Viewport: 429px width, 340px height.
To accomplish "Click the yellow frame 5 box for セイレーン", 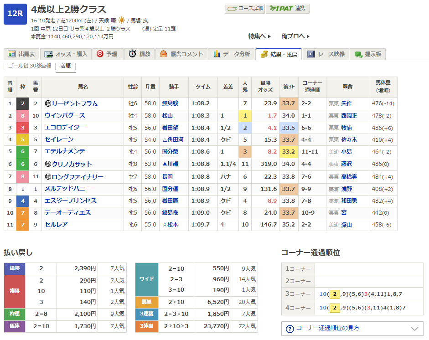I will pos(22,139).
